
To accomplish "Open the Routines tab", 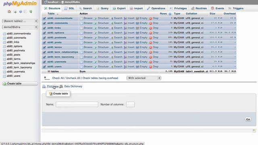I will (x=199, y=8).
